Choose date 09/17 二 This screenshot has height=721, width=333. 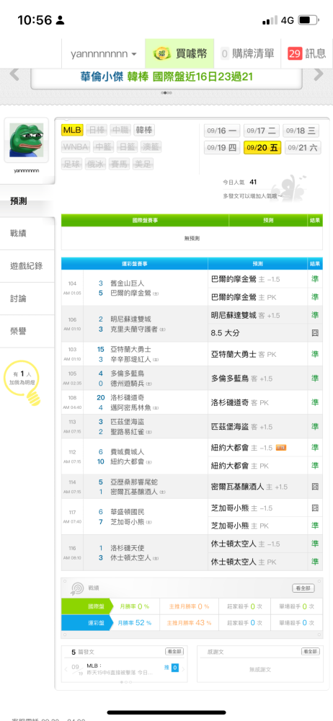tap(262, 131)
